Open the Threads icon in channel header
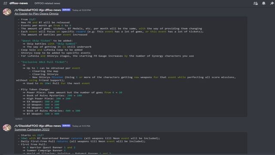 [256, 3]
